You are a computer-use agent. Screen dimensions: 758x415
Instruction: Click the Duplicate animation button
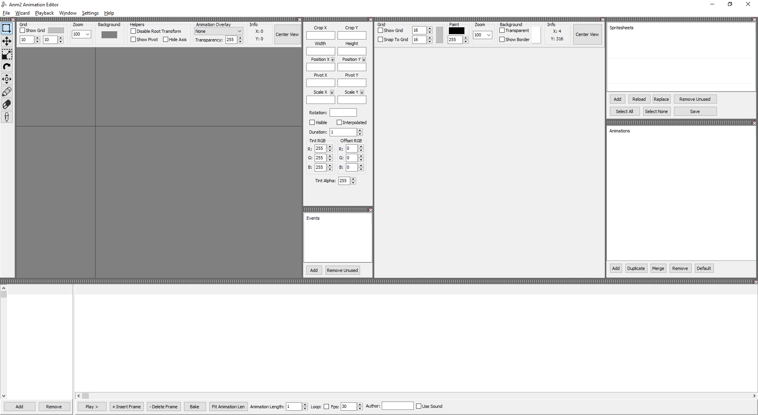tap(636, 268)
